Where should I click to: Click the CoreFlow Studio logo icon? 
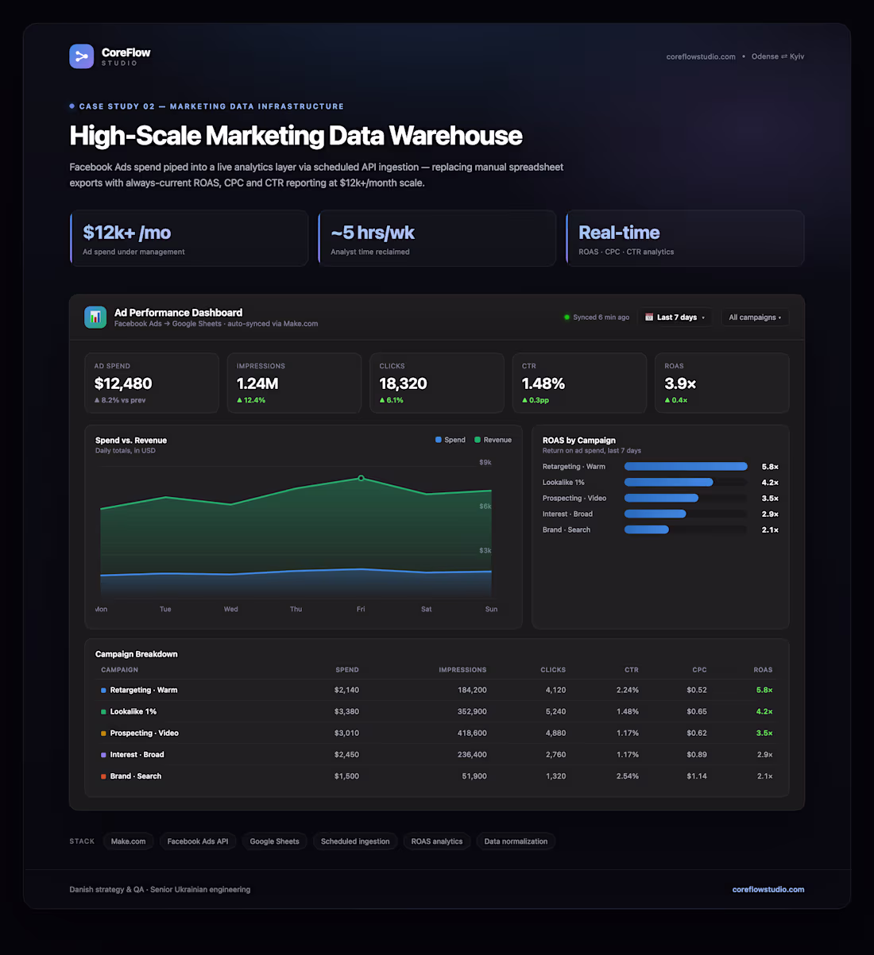(82, 56)
